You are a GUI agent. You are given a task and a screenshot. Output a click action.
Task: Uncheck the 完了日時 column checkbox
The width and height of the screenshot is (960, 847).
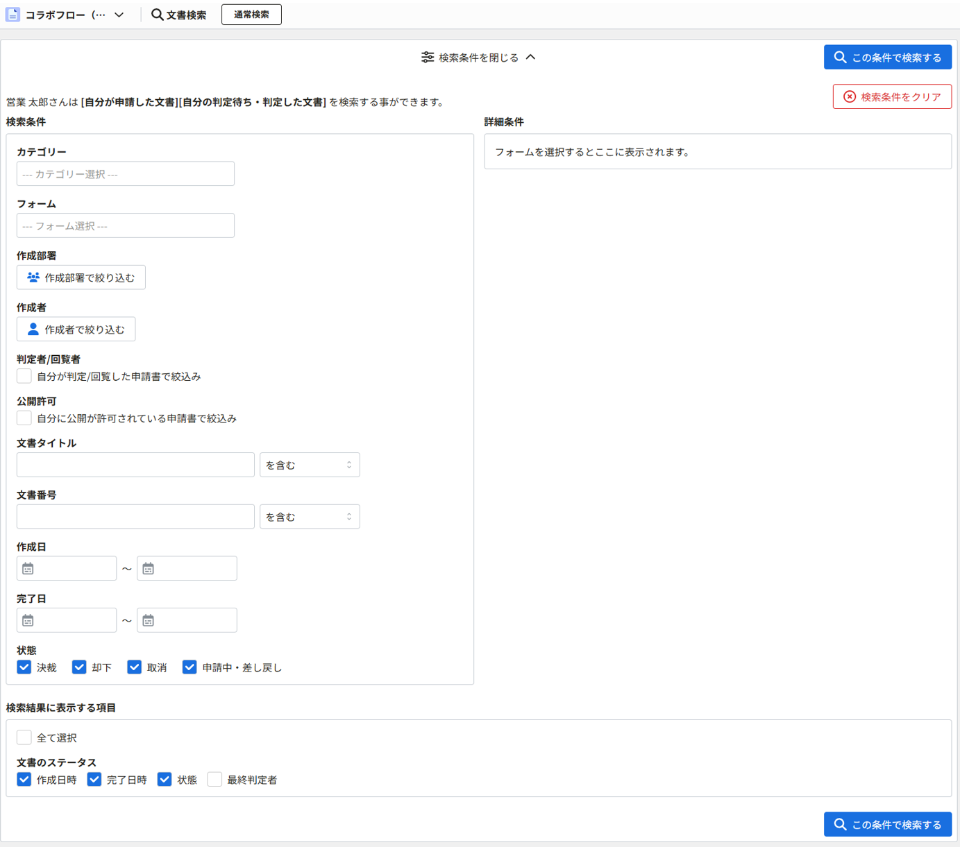pyautogui.click(x=94, y=780)
